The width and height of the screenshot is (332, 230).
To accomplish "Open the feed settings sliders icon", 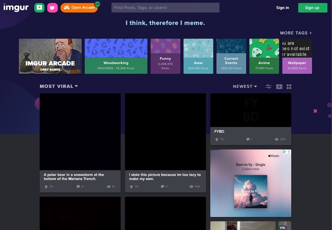I will point(268,86).
